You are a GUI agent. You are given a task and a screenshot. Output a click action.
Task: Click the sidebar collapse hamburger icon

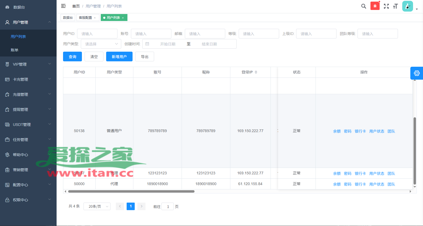click(63, 6)
